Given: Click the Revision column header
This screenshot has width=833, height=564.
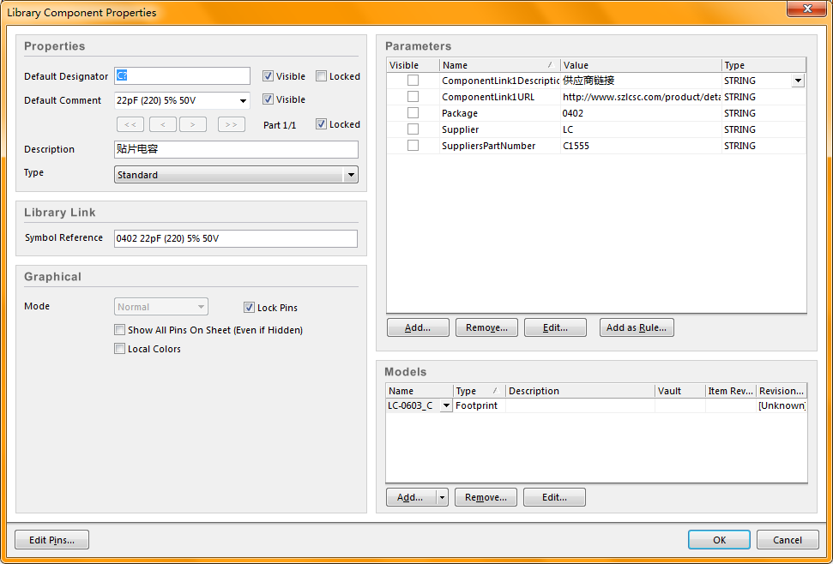Looking at the screenshot, I should tap(781, 391).
